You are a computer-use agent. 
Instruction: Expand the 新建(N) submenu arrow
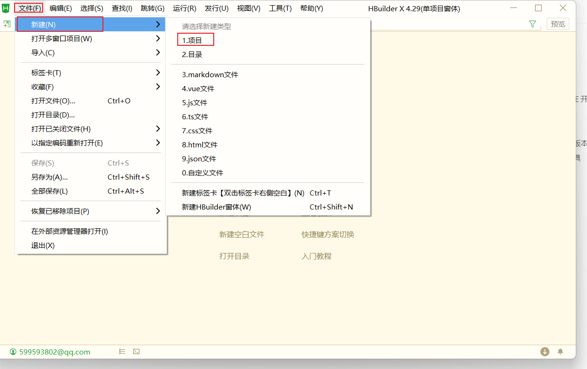pos(158,24)
